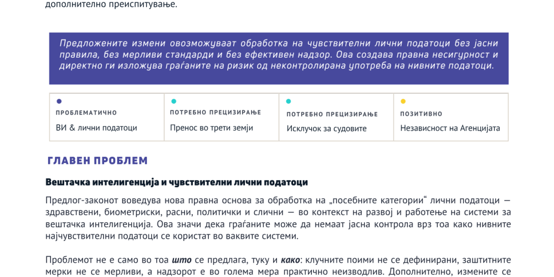Image resolution: width=554 pixels, height=277 pixels.
Task: Open the ВИ & лични податоци card text
Action: pos(96,128)
